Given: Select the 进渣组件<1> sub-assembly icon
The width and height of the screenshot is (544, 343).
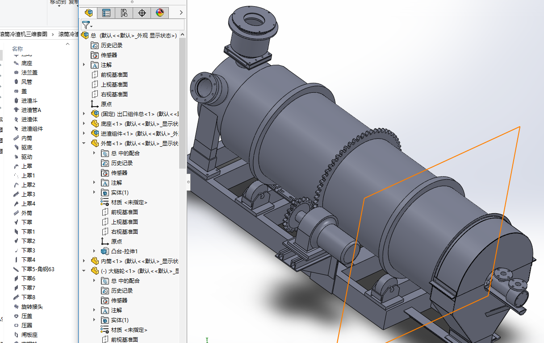Looking at the screenshot, I should [x=95, y=133].
